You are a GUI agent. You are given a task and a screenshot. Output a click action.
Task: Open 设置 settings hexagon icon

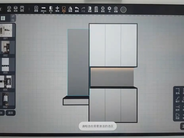116,9
